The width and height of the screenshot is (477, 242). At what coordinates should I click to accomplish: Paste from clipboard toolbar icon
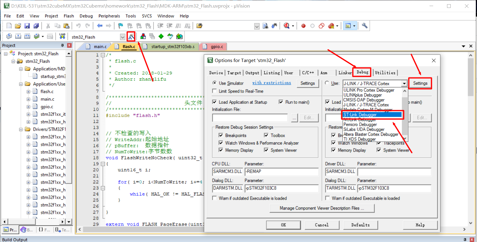point(66,26)
